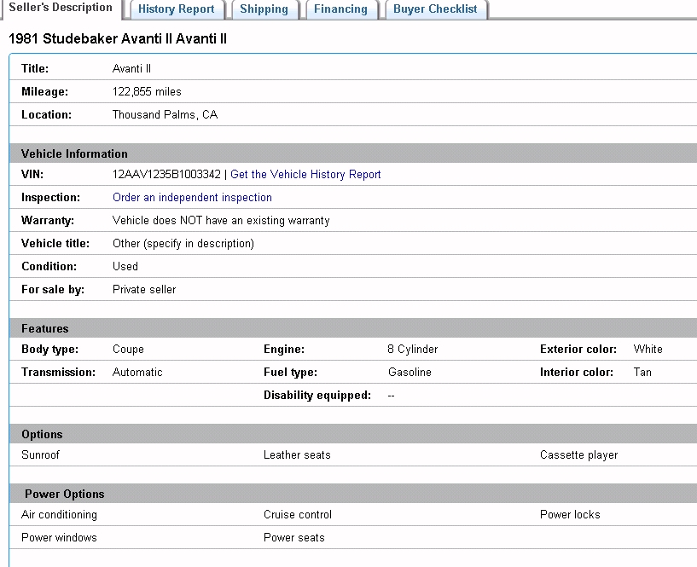This screenshot has width=697, height=567.
Task: Open the History Report tab
Action: 177,9
